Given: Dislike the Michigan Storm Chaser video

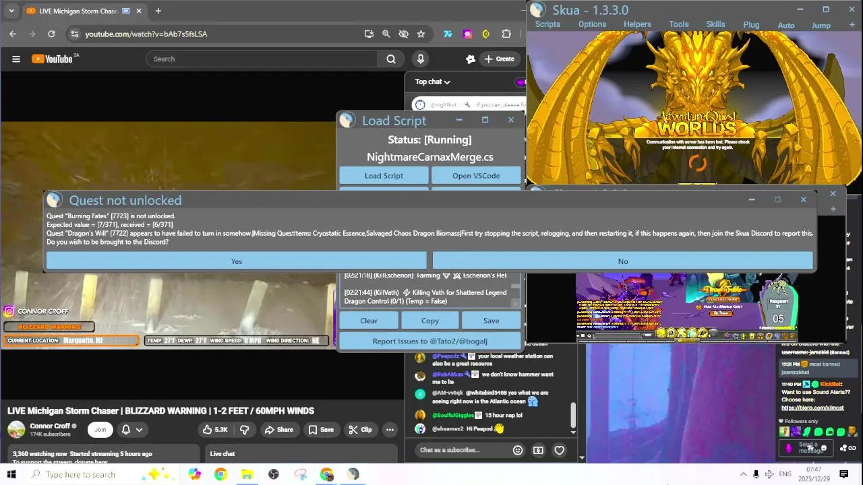Looking at the screenshot, I should 245,430.
